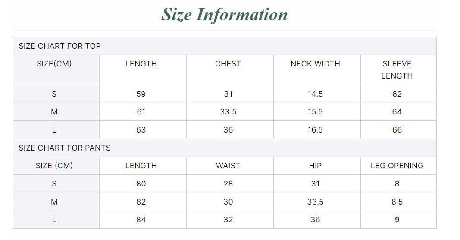
Task: Click the SIZE(CM) header in top chart
Action: coord(54,64)
